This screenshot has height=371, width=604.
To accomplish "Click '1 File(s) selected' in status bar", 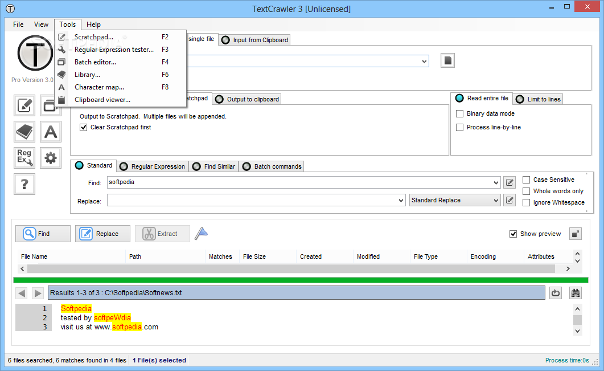I will point(159,360).
